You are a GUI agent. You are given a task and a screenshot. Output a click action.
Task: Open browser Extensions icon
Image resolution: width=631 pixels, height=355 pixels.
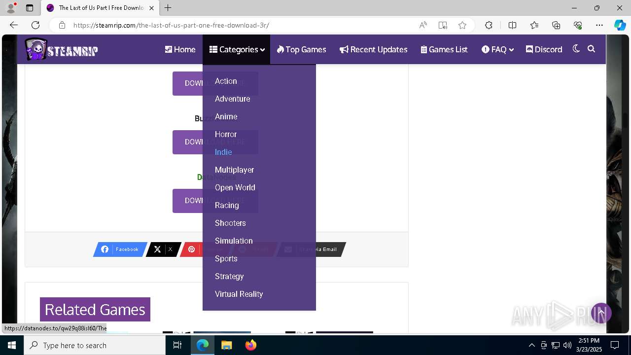pos(489,25)
